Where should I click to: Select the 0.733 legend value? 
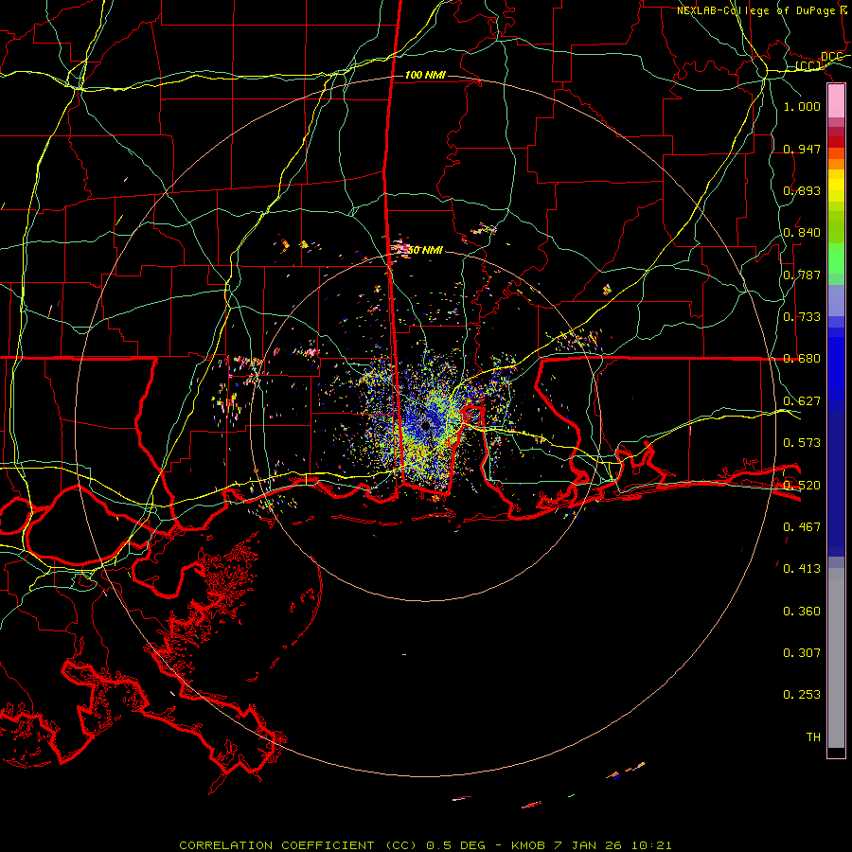802,317
